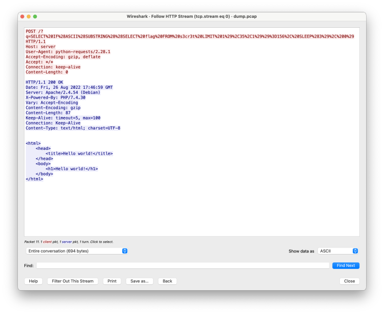The width and height of the screenshot is (384, 314).
Task: Focus the Find text input field
Action: pyautogui.click(x=183, y=265)
